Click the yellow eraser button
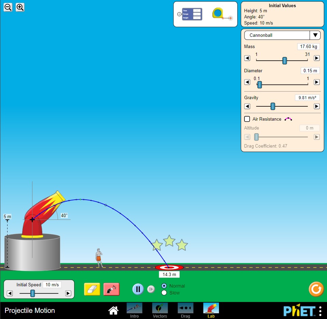This screenshot has height=319, width=327. pos(92,289)
